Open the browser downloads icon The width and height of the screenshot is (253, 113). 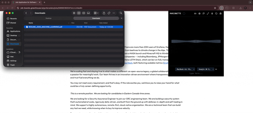(x=241, y=8)
